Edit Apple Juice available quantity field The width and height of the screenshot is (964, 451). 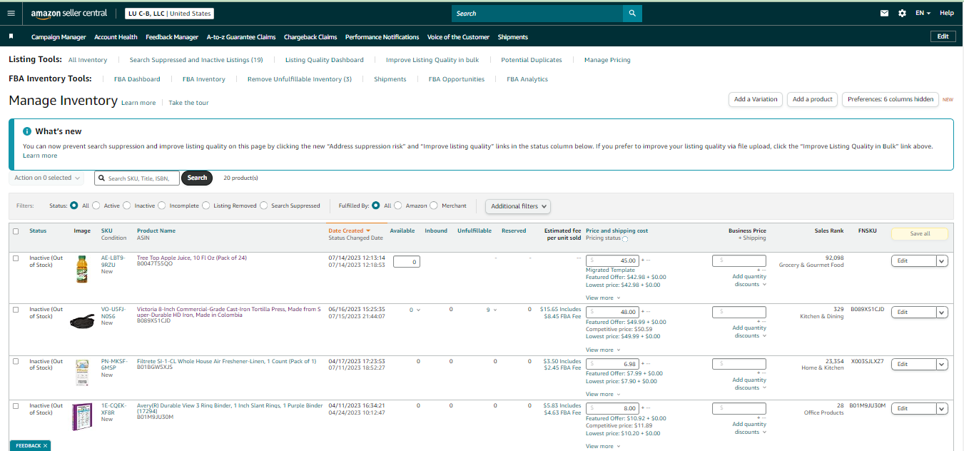click(405, 262)
